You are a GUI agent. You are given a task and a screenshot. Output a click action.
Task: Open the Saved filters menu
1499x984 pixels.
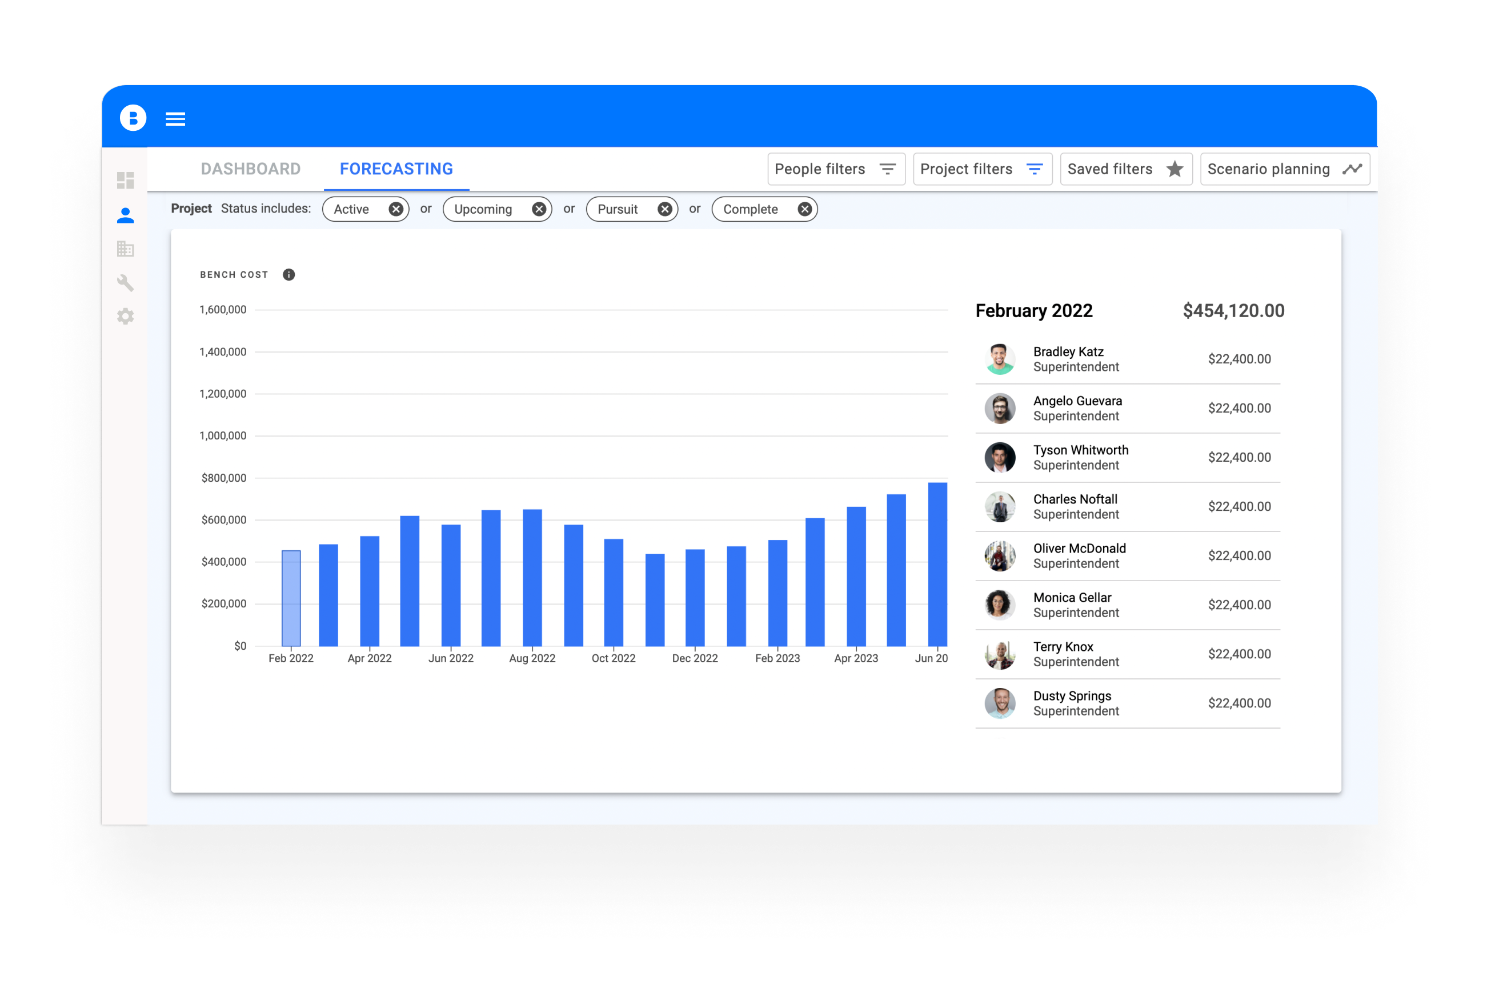(x=1125, y=169)
